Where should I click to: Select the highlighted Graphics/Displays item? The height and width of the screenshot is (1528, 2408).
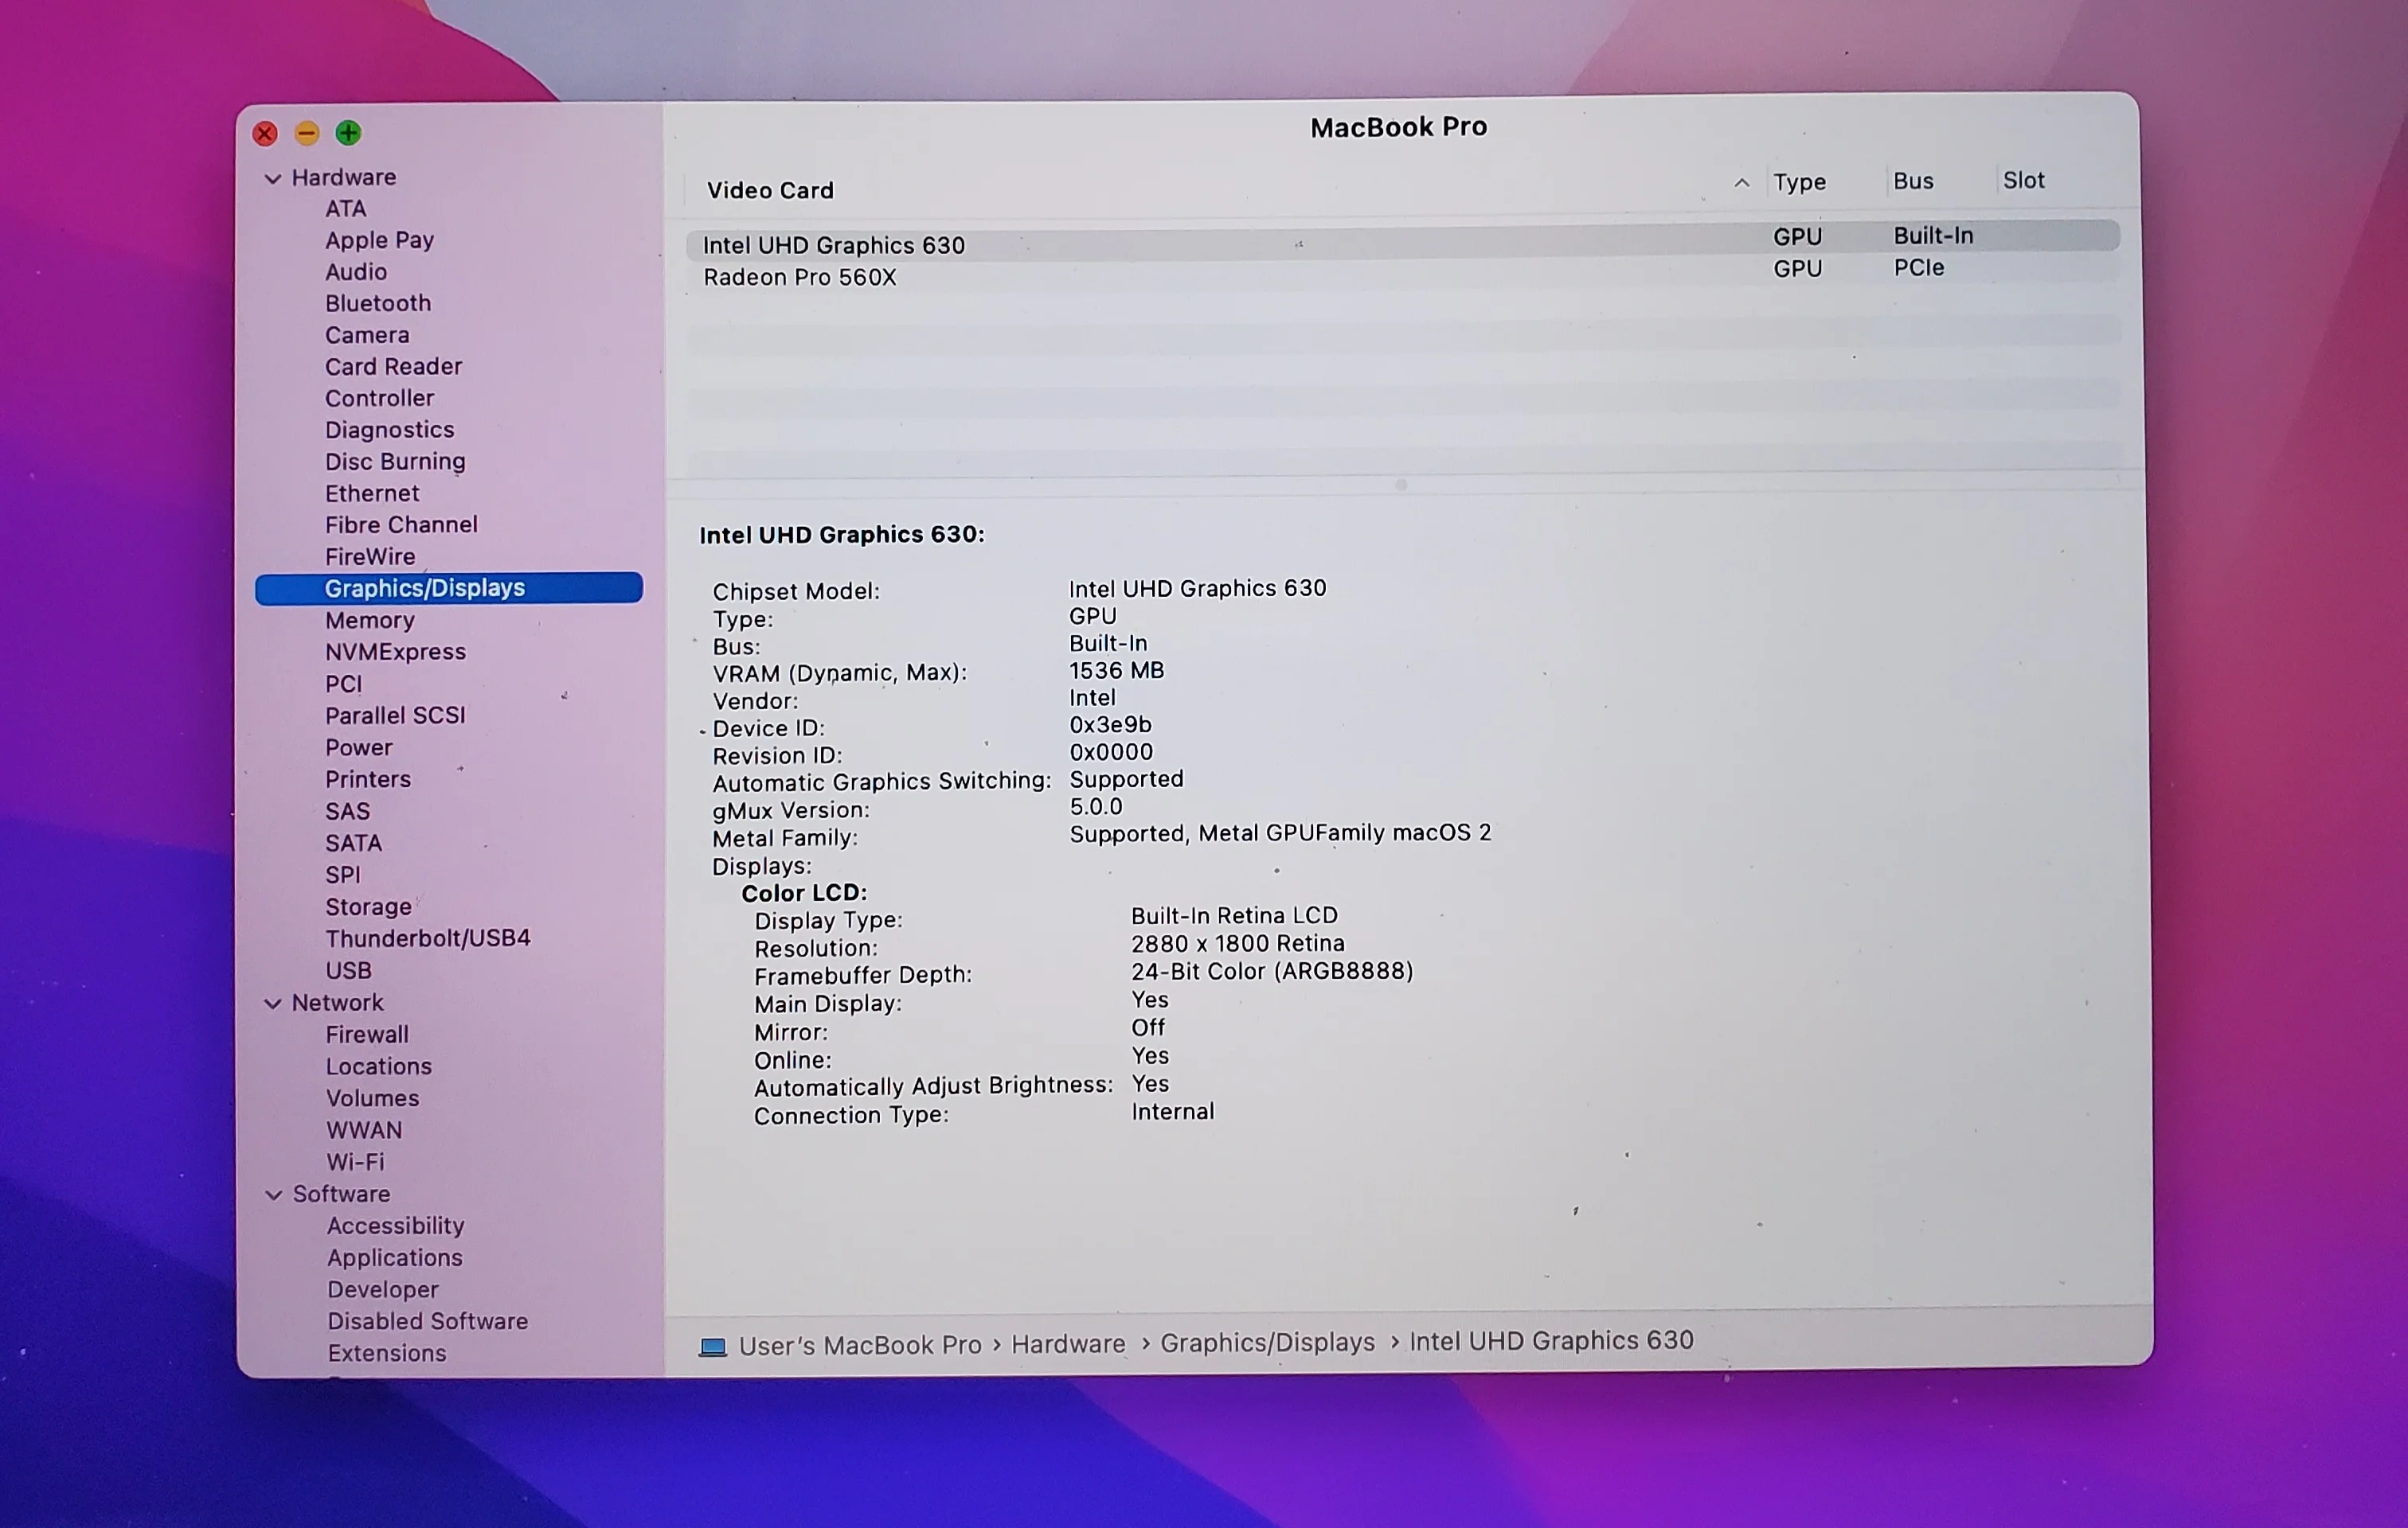point(449,589)
